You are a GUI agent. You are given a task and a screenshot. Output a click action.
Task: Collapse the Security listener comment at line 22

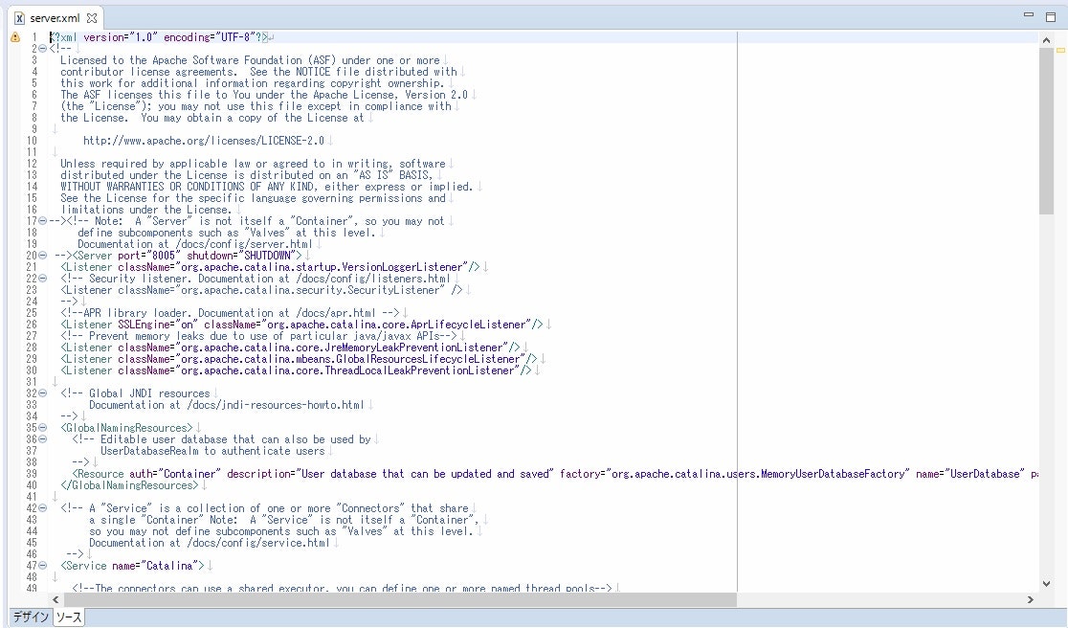pos(42,278)
